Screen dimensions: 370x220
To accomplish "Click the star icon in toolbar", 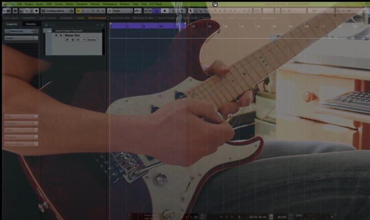I will tap(36, 11).
